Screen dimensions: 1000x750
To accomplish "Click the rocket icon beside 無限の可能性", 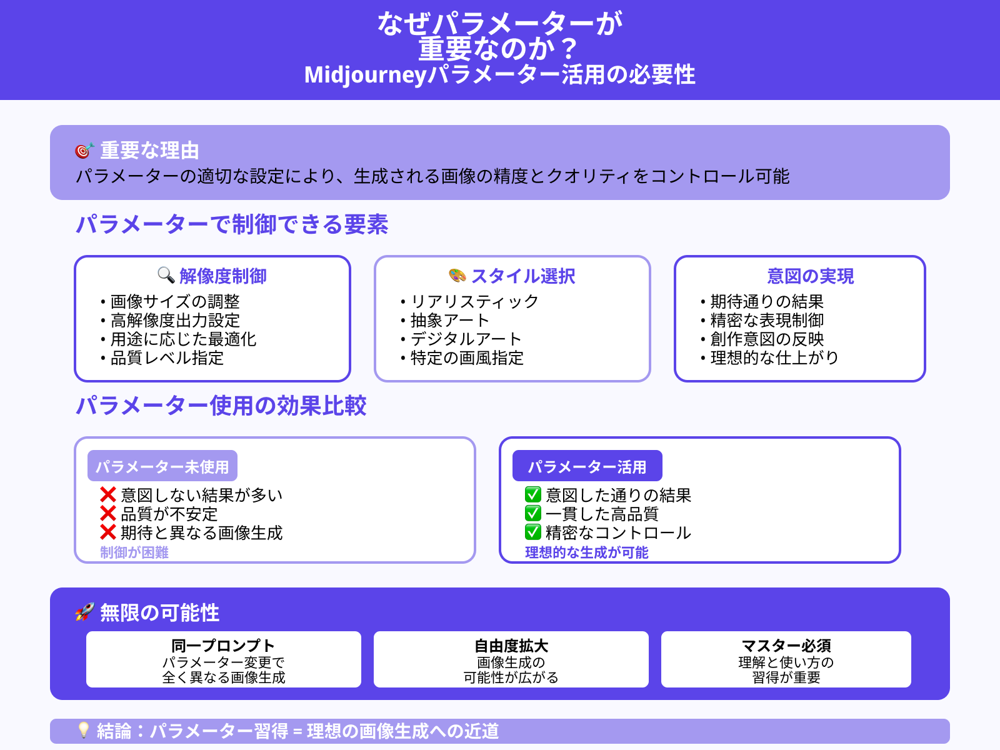I will (84, 612).
